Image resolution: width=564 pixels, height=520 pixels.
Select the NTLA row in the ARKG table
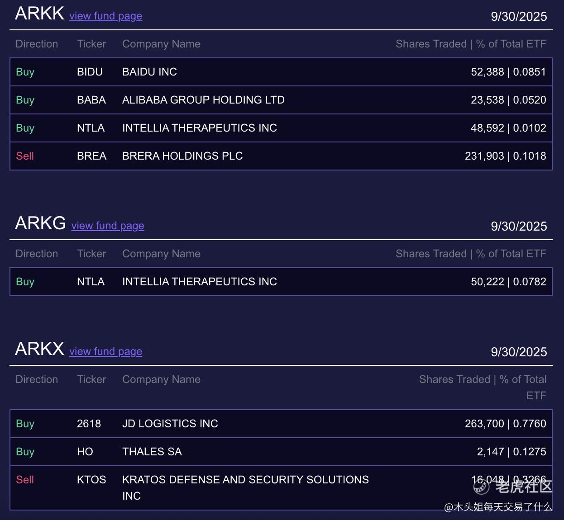[281, 282]
